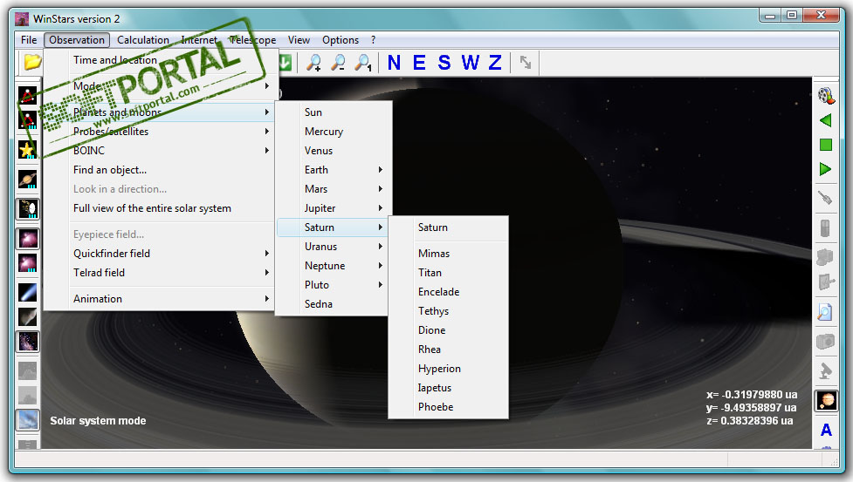The width and height of the screenshot is (853, 482).
Task: Toggle the star field sidebar icon
Action: coord(27,342)
